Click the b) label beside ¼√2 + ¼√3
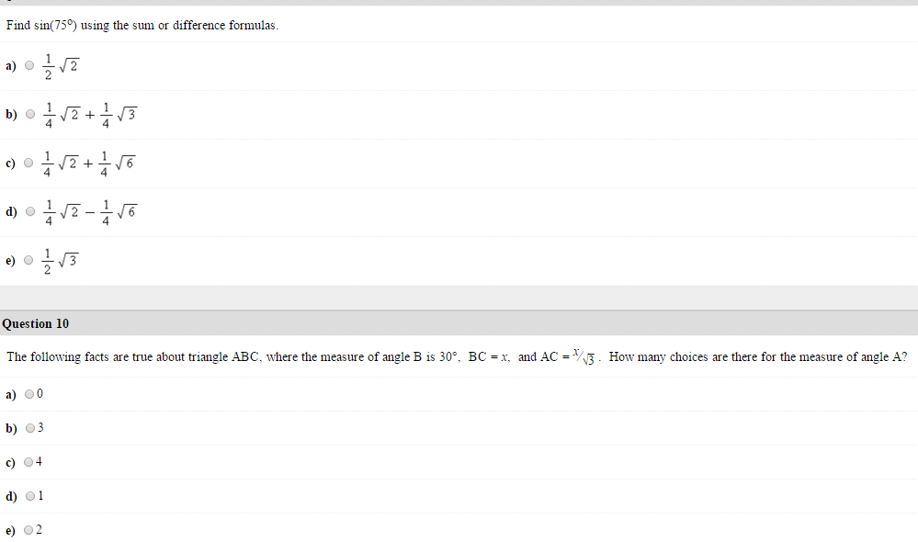The width and height of the screenshot is (918, 542). click(x=9, y=114)
